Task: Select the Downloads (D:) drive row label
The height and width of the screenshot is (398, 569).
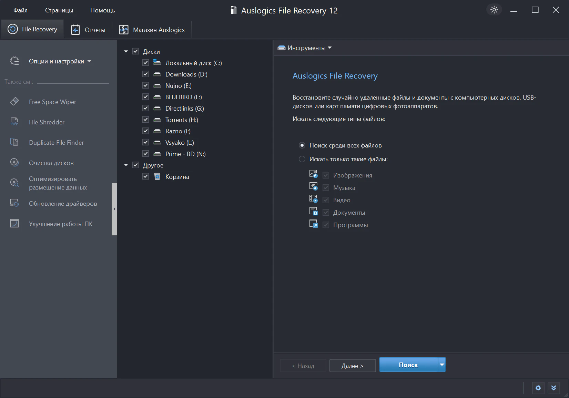Action: click(x=186, y=74)
